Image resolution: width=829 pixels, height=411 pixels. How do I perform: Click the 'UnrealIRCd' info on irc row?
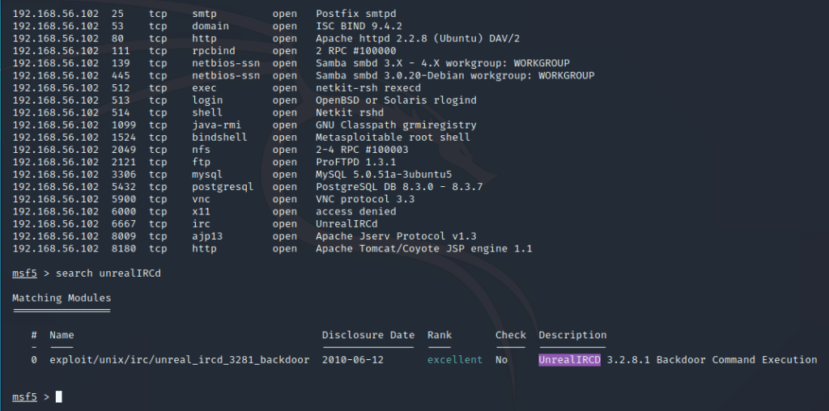346,224
